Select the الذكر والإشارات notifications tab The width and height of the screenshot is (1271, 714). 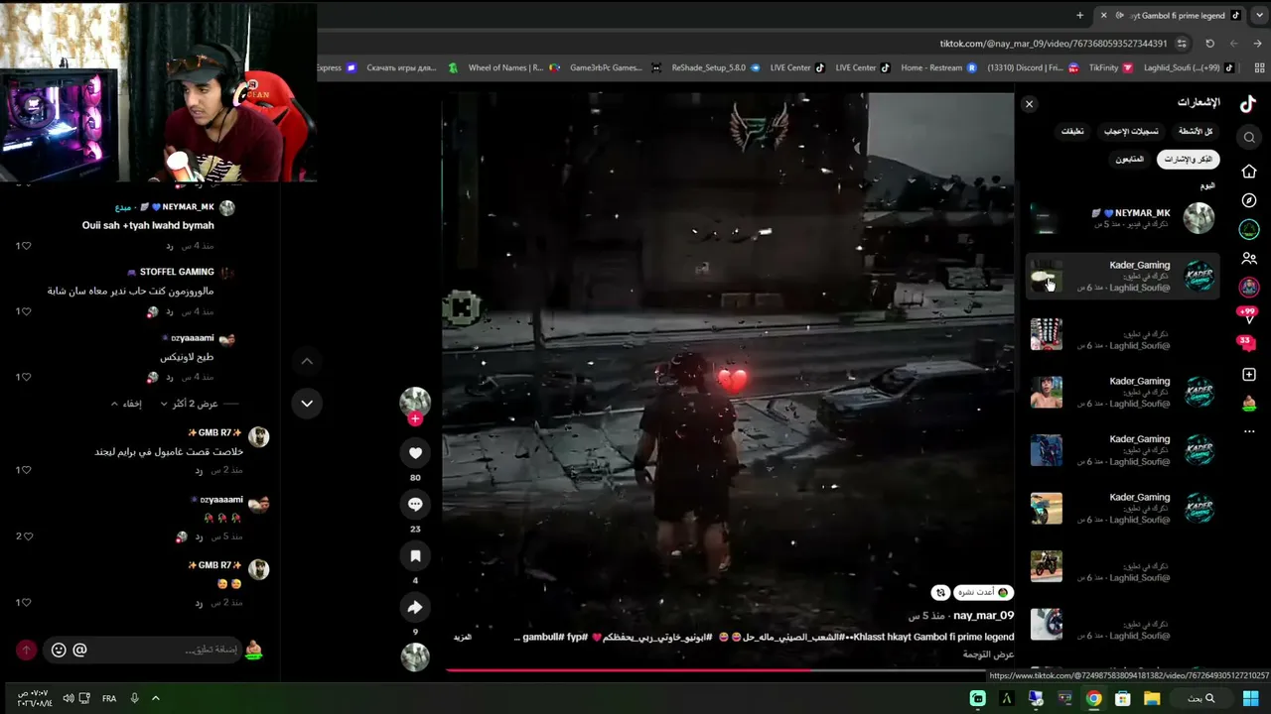pos(1189,159)
